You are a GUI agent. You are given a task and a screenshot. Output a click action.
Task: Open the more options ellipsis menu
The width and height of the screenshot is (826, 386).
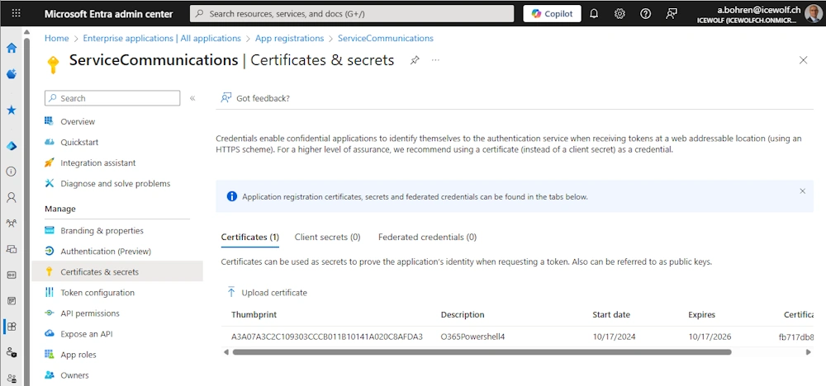click(x=435, y=60)
